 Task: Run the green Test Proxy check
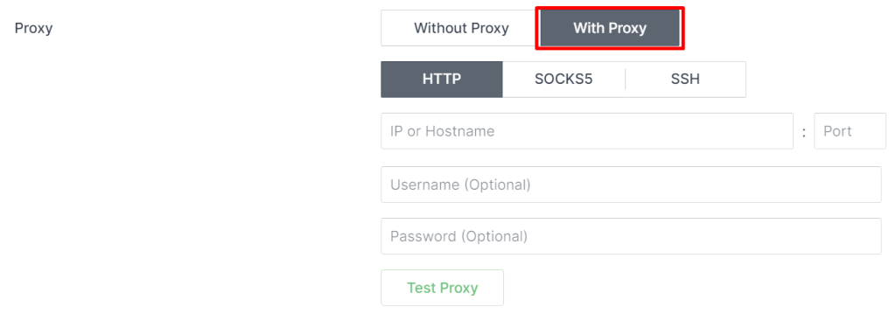442,288
